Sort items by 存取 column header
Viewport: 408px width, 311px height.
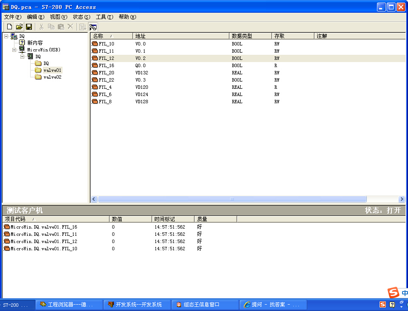click(x=293, y=36)
